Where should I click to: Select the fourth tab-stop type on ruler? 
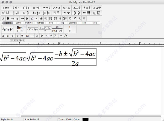point(21,40)
